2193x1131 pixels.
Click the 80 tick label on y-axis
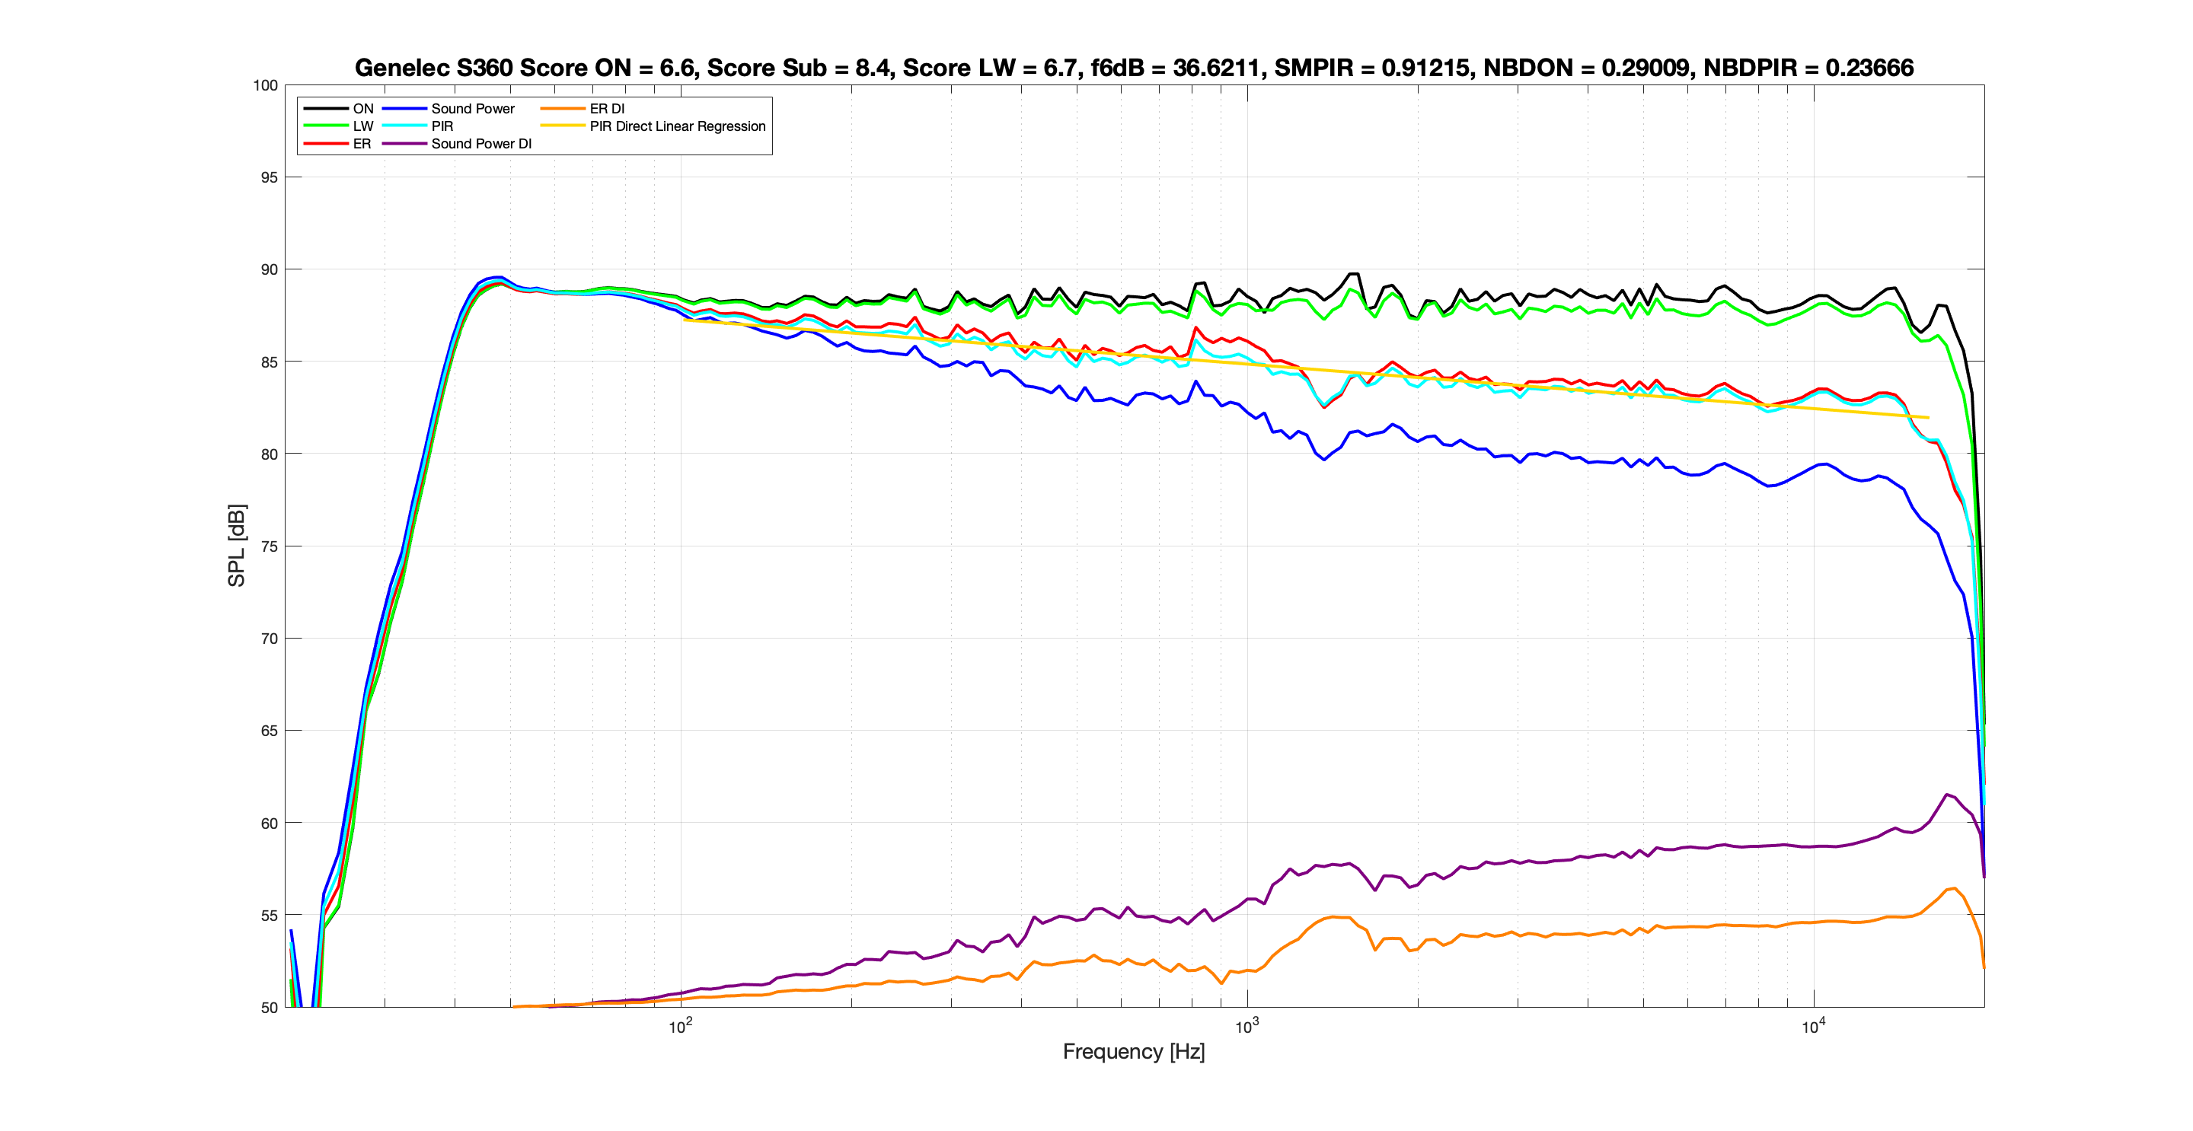tap(269, 454)
